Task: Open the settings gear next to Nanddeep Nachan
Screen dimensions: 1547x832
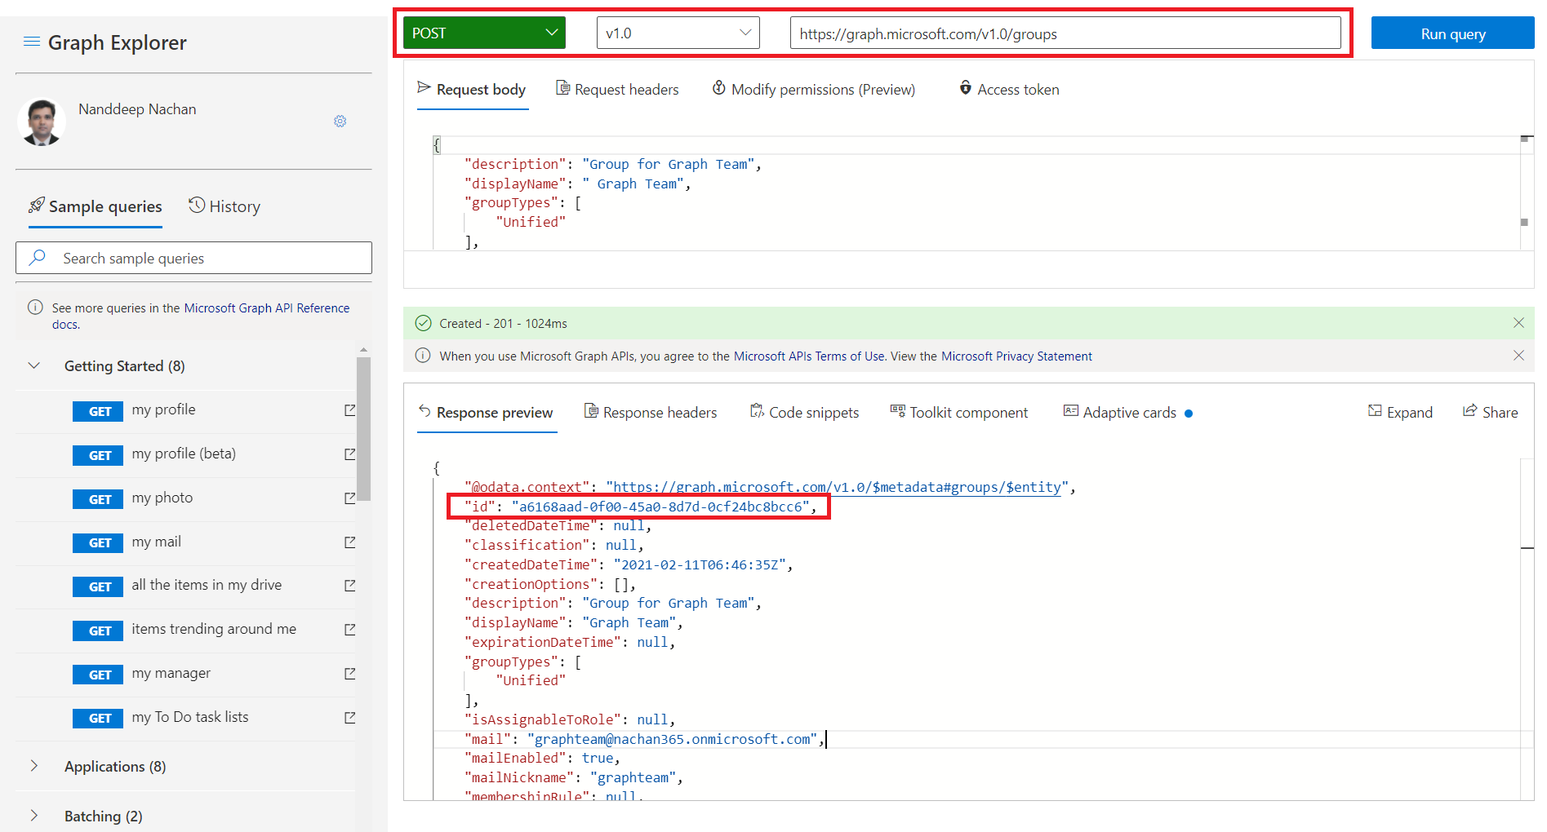Action: coord(340,122)
